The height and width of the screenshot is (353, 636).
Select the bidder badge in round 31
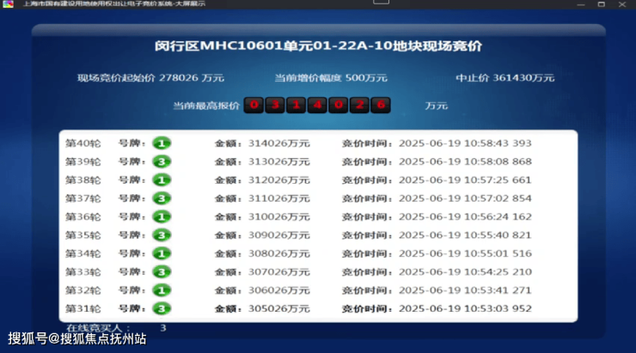coord(162,308)
